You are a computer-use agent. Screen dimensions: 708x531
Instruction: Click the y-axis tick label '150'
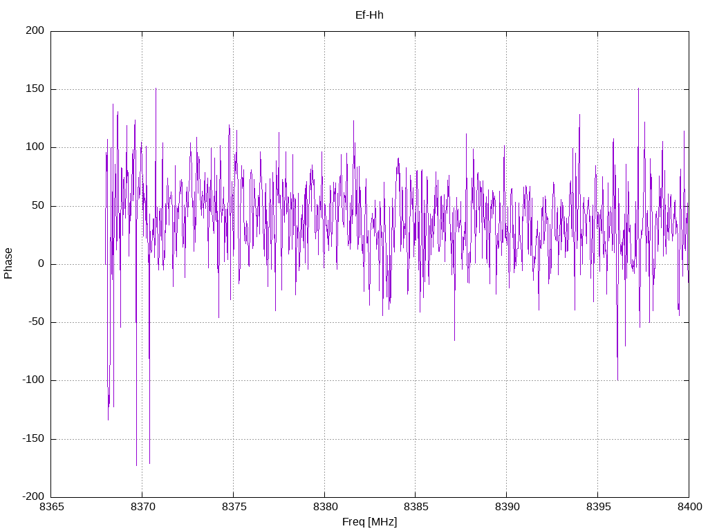(x=35, y=89)
